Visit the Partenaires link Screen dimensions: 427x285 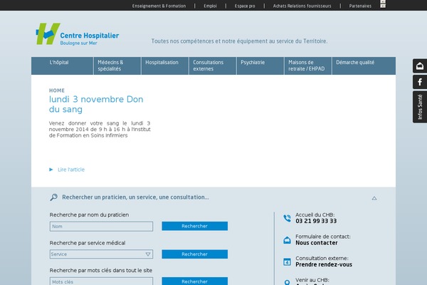(360, 6)
